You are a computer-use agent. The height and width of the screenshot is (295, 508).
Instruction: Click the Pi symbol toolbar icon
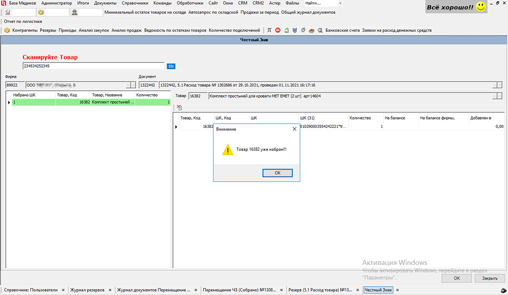(x=269, y=30)
